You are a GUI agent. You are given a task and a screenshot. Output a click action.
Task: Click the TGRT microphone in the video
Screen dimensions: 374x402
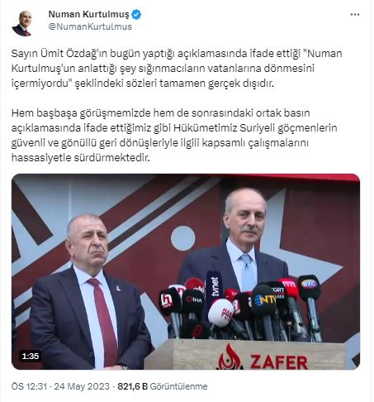[x=277, y=291]
